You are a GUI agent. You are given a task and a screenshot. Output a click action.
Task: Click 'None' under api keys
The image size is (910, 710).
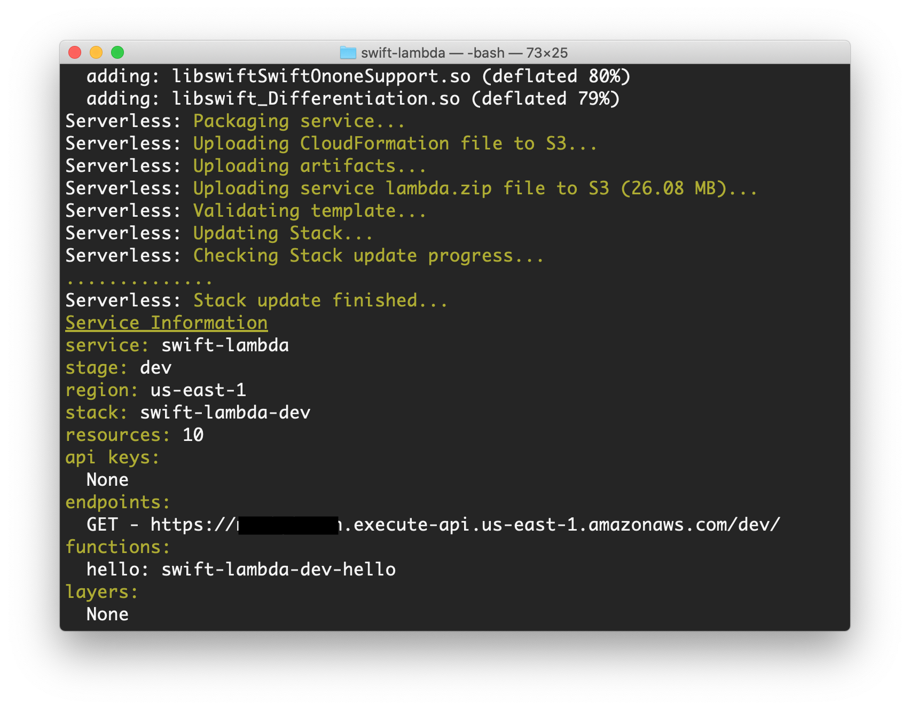tap(108, 480)
